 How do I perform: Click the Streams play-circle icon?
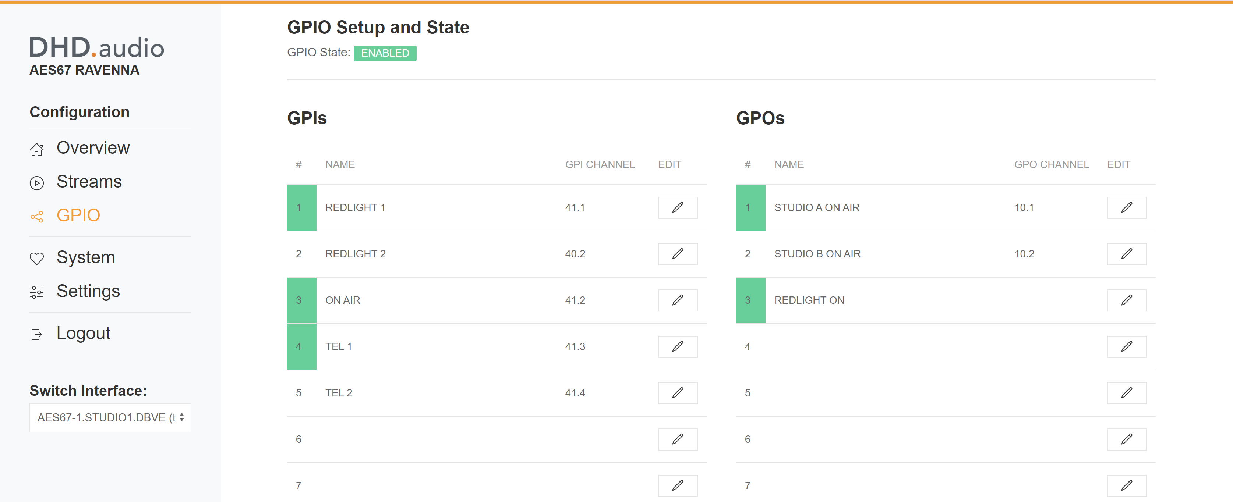point(37,183)
